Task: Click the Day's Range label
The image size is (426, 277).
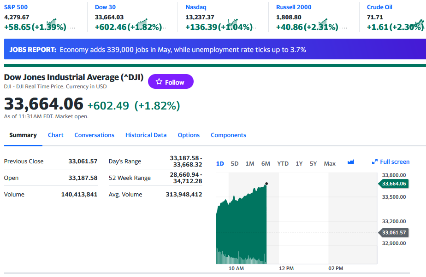Action: pos(124,161)
